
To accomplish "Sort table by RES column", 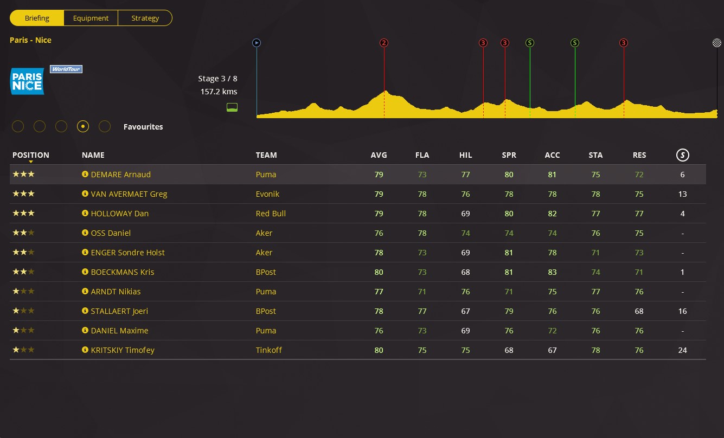I will click(x=639, y=155).
